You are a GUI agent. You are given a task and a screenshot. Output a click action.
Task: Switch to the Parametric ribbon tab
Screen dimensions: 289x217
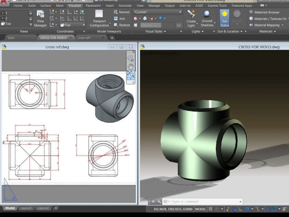pos(93,6)
